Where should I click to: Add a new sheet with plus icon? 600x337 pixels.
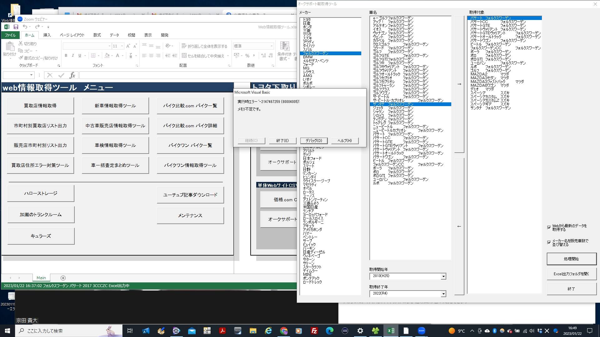(63, 278)
